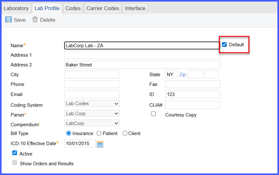The width and height of the screenshot is (279, 175).
Task: Uncheck the Active checkbox
Action: (14, 153)
